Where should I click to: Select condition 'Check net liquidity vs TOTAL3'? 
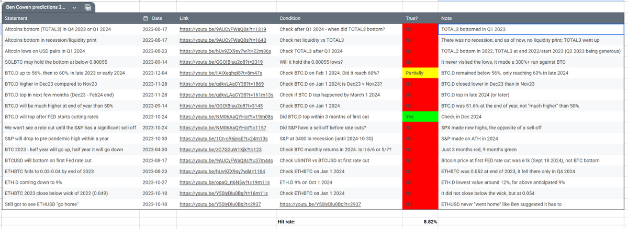pyautogui.click(x=339, y=40)
